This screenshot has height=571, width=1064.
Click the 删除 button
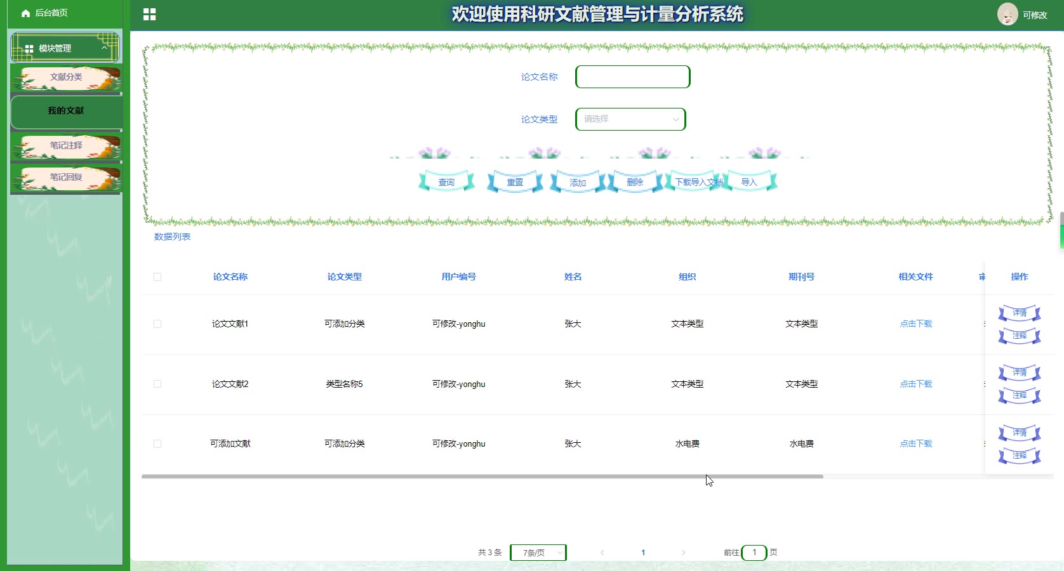coord(635,182)
